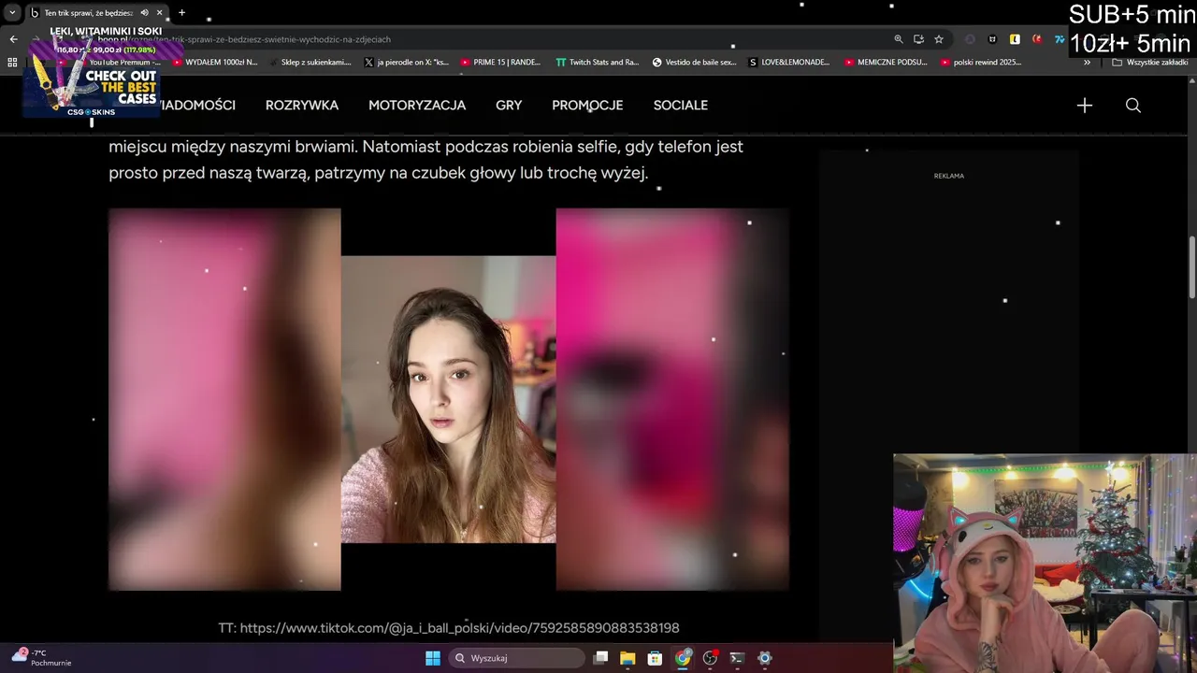Screen dimensions: 1197x673
Task: Open the black cat extension icon
Action: (992, 39)
